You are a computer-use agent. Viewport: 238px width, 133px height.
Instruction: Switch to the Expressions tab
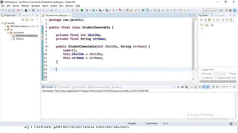click(x=221, y=16)
